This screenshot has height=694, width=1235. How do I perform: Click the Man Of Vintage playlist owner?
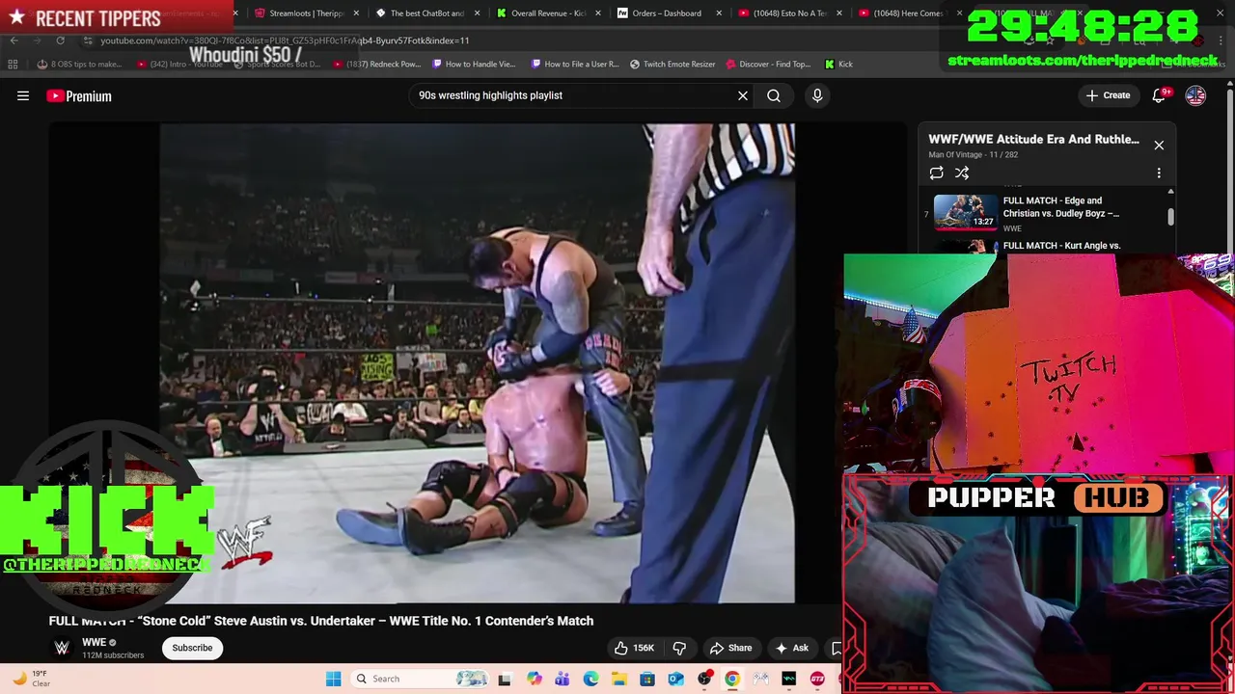tap(955, 154)
